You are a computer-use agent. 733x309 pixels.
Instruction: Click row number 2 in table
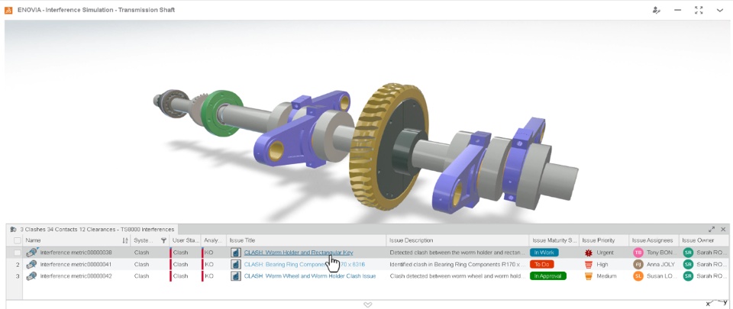[x=18, y=264]
